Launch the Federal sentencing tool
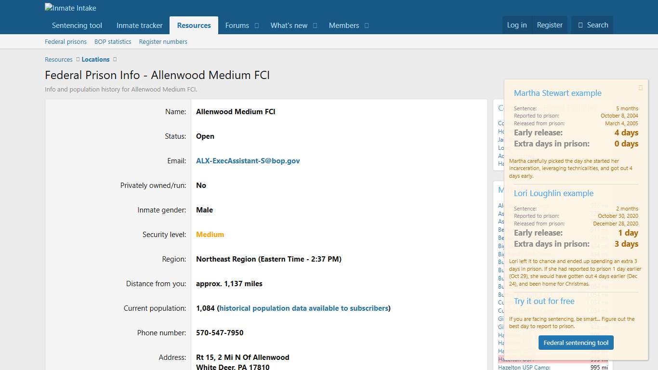Viewport: 658px width, 370px height. (x=576, y=343)
